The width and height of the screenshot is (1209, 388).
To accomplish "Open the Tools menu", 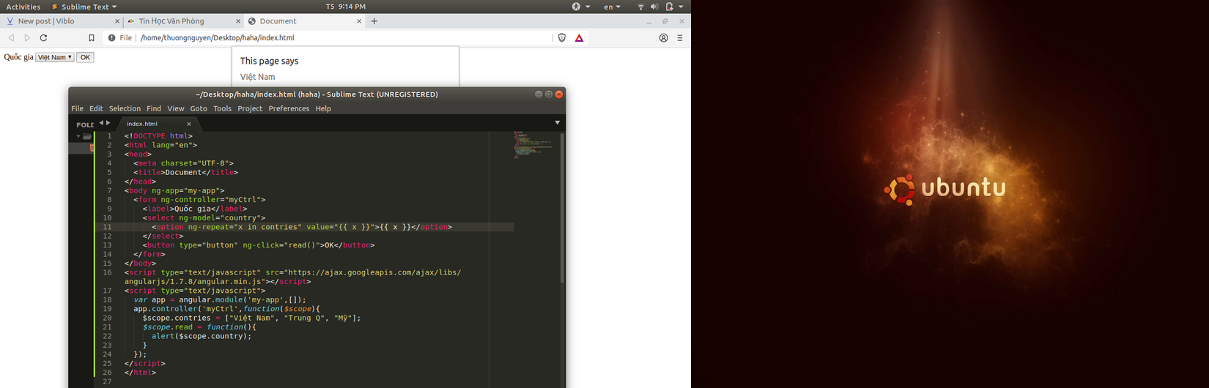I will pyautogui.click(x=222, y=108).
